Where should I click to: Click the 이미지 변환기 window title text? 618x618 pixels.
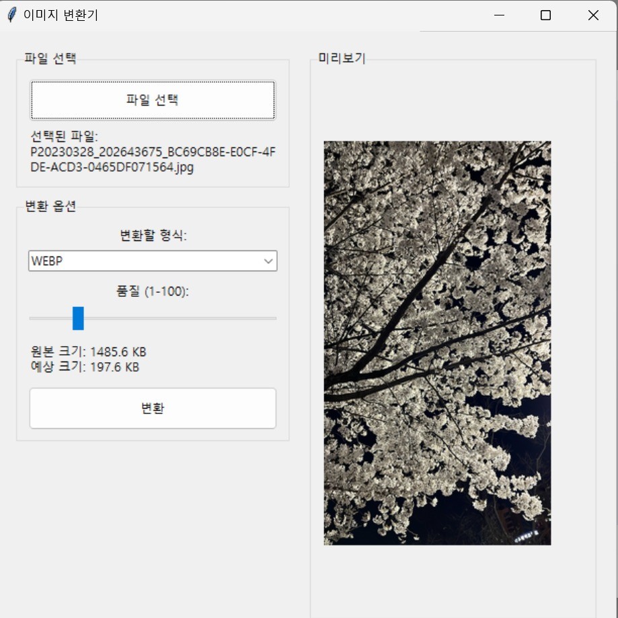(x=61, y=15)
